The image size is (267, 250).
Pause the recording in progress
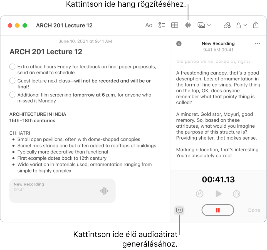(x=218, y=210)
